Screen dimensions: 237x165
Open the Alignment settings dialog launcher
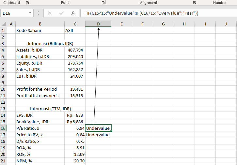[x=195, y=3]
